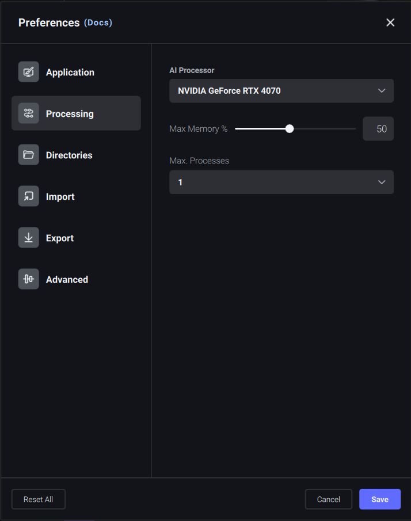Click the Directories folder icon
Screen dimensions: 411x521
pos(28,155)
